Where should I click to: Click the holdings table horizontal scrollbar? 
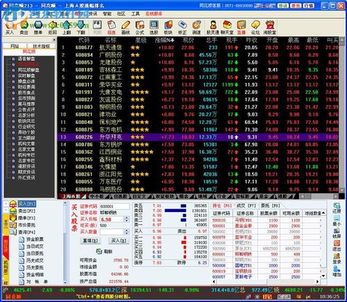(x=266, y=281)
